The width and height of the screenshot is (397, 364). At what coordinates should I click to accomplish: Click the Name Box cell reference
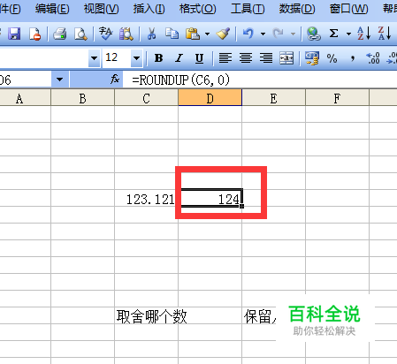click(26, 80)
